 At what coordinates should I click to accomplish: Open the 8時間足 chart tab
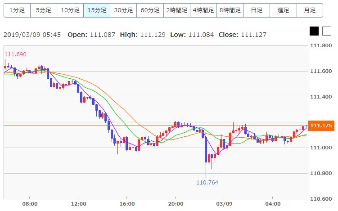tap(230, 10)
